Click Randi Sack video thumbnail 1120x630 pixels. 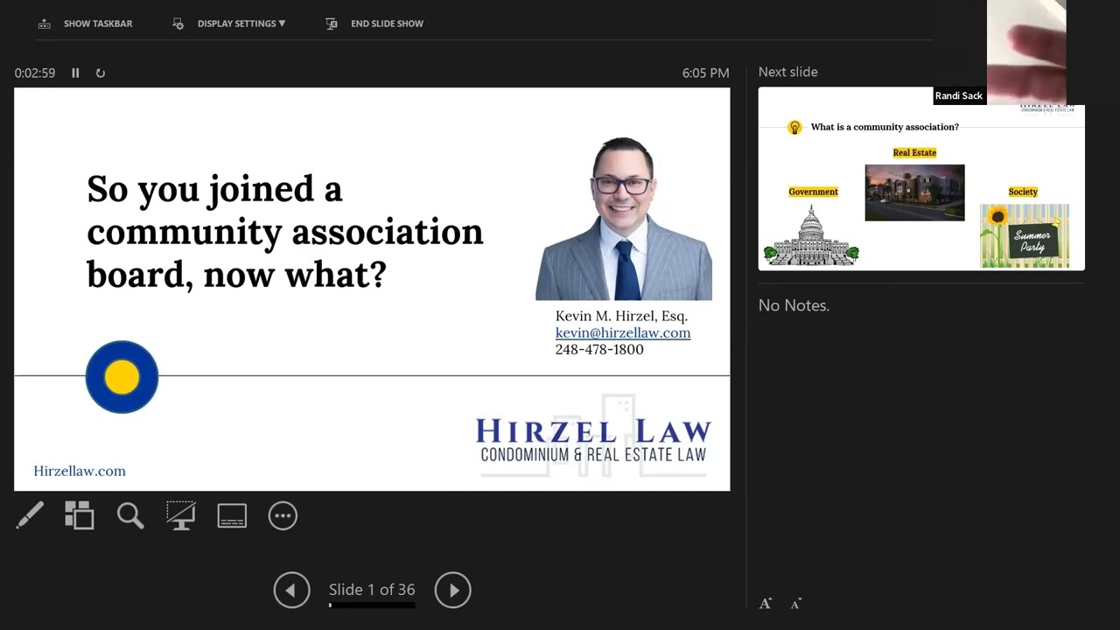(x=1026, y=52)
